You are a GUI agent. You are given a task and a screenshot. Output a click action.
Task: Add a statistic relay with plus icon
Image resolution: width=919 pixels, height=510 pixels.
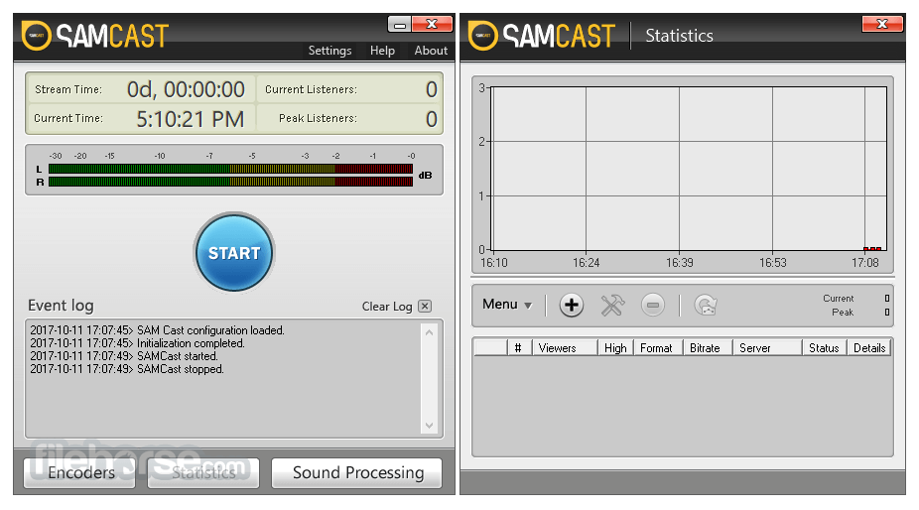pos(571,306)
